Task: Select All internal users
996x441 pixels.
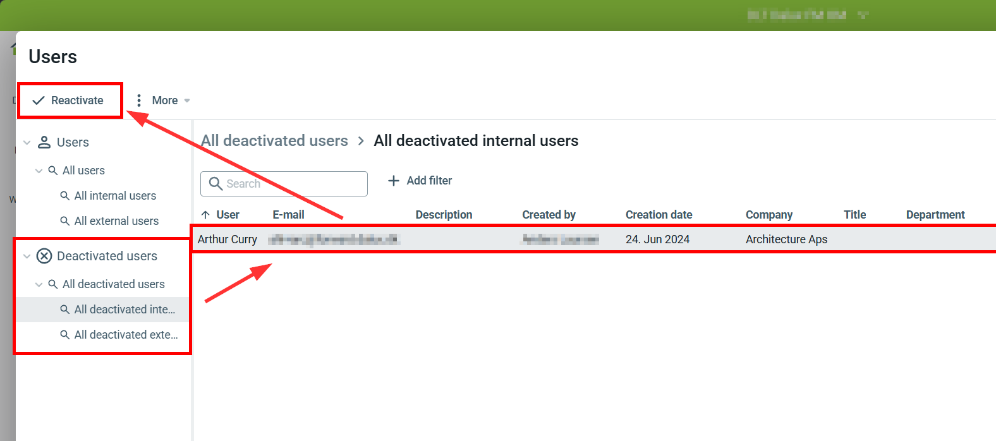Action: pyautogui.click(x=115, y=196)
